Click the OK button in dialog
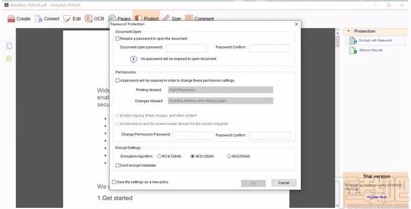The height and width of the screenshot is (209, 411). [254, 183]
